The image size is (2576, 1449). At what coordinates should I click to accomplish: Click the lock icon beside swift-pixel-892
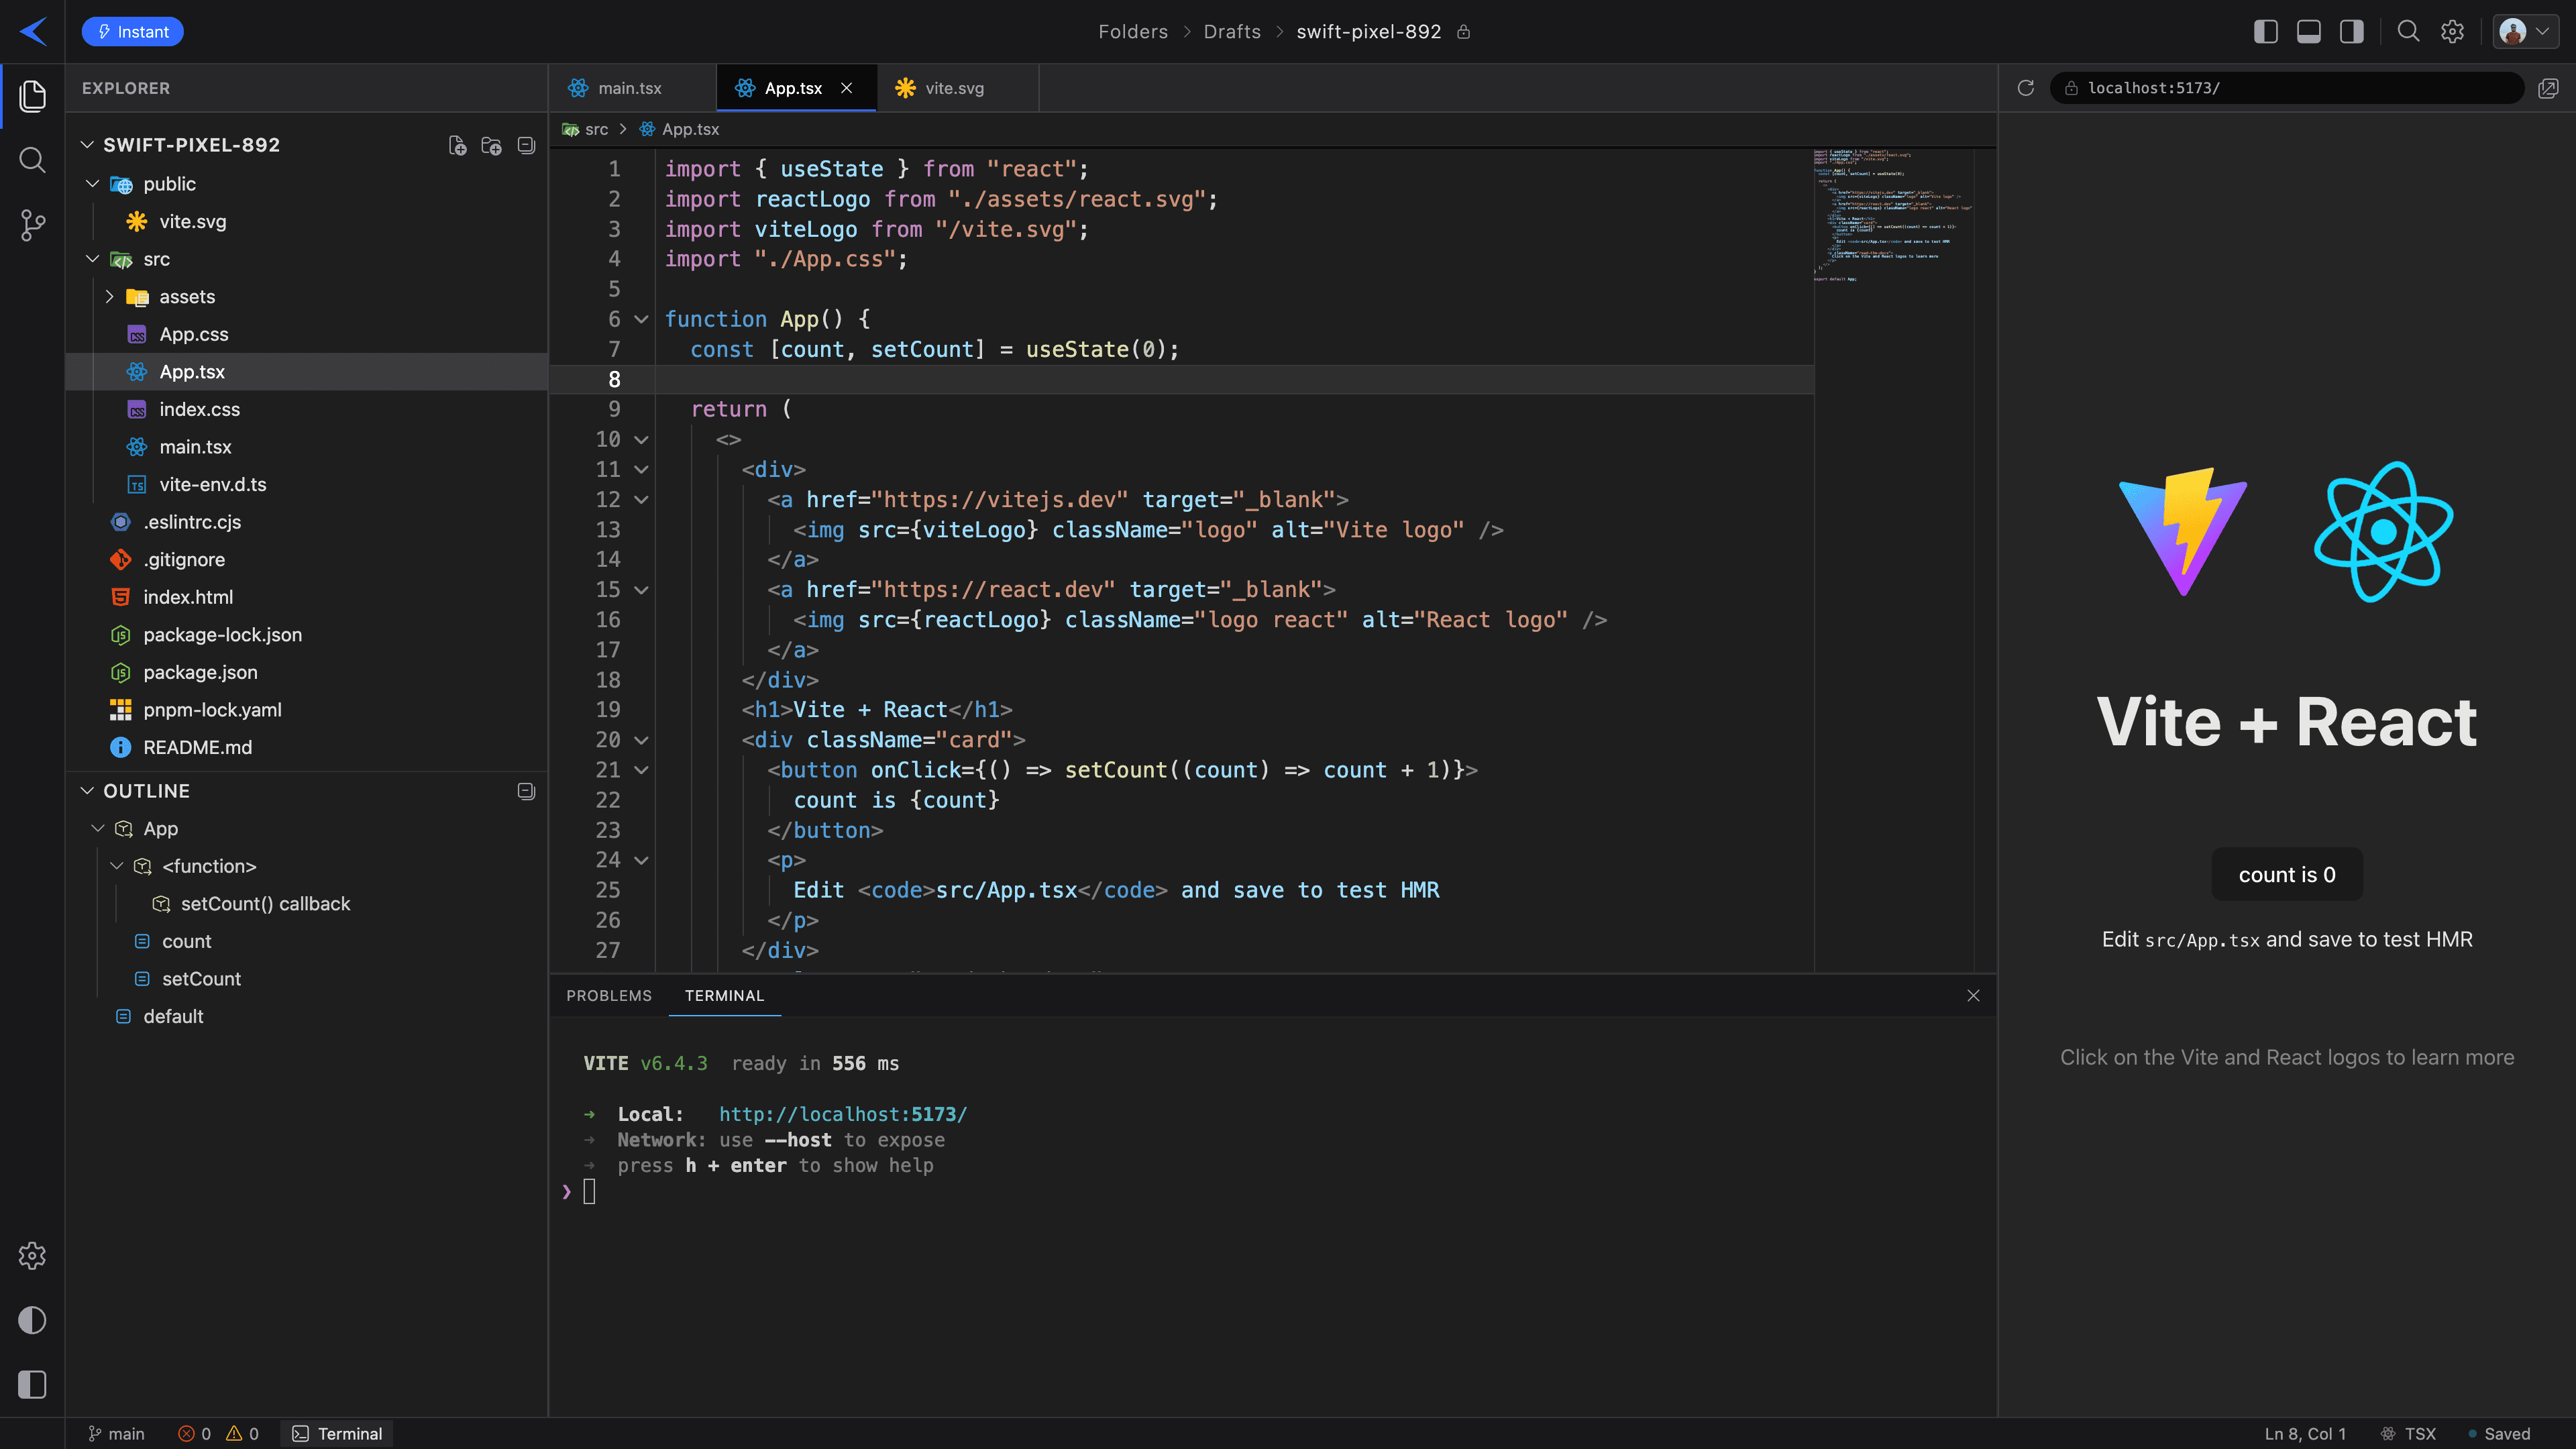click(x=1463, y=32)
